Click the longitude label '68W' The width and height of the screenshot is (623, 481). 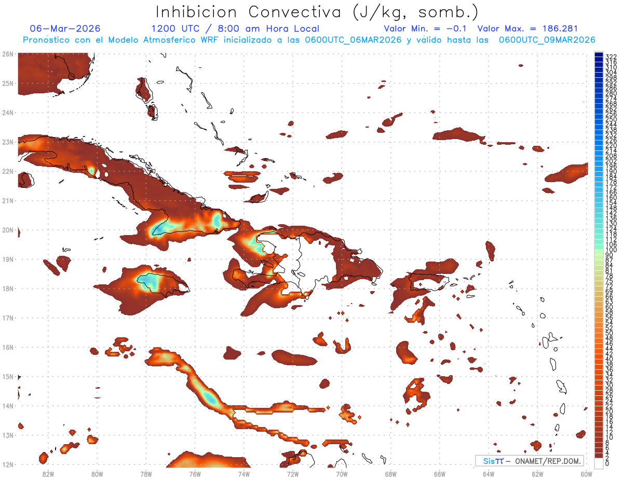click(390, 473)
